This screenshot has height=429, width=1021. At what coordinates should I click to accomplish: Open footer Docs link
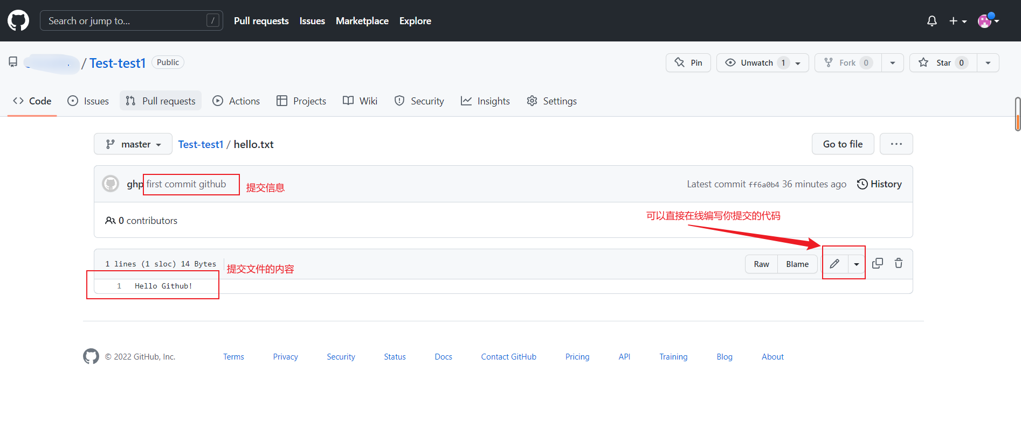coord(443,357)
